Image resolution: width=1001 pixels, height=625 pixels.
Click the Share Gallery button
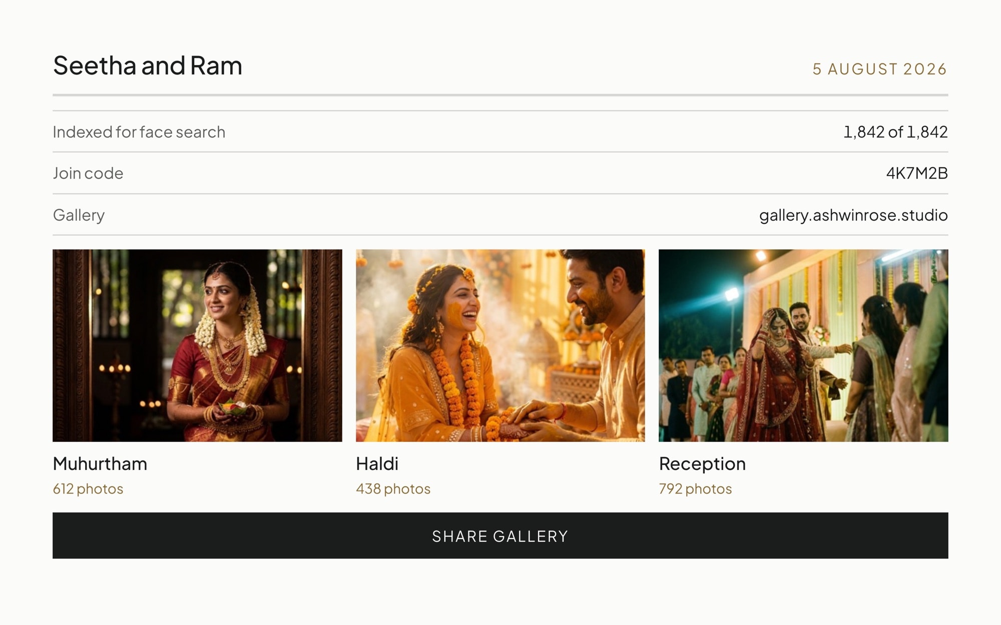[x=500, y=535]
